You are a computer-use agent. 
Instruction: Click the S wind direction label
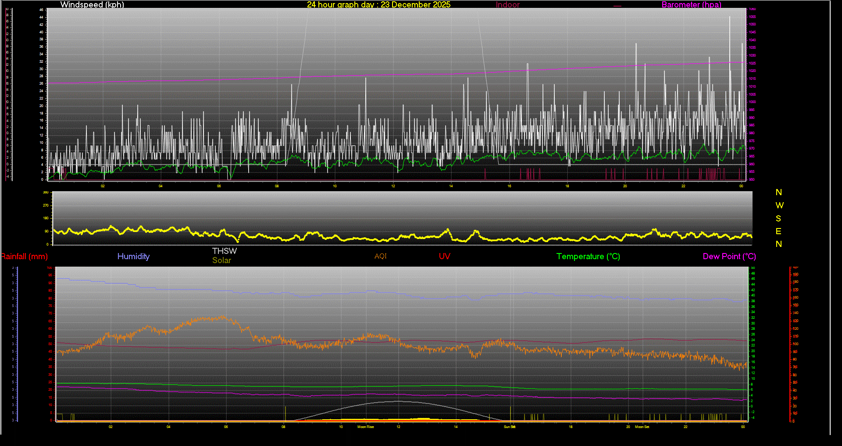coord(778,218)
